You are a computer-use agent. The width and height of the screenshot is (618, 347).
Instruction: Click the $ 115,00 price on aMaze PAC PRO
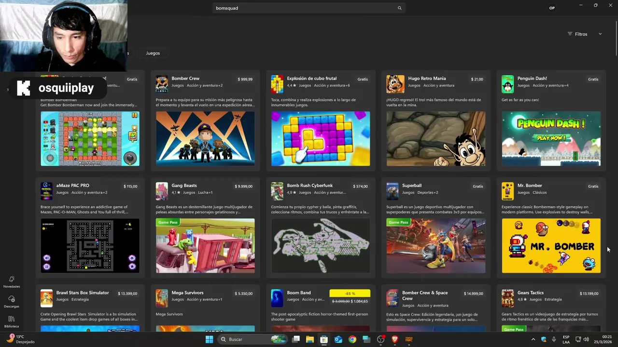130,187
